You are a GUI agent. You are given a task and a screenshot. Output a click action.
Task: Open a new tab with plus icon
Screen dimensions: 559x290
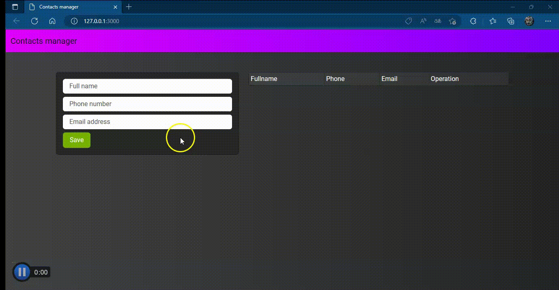click(129, 7)
